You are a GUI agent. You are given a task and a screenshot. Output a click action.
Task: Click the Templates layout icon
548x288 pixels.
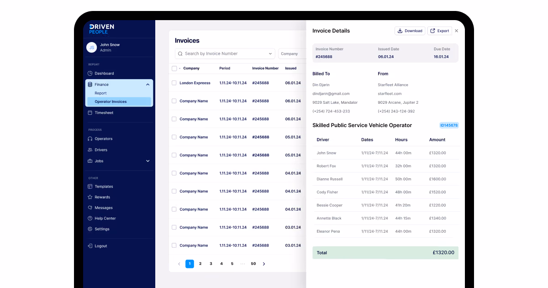pyautogui.click(x=90, y=187)
